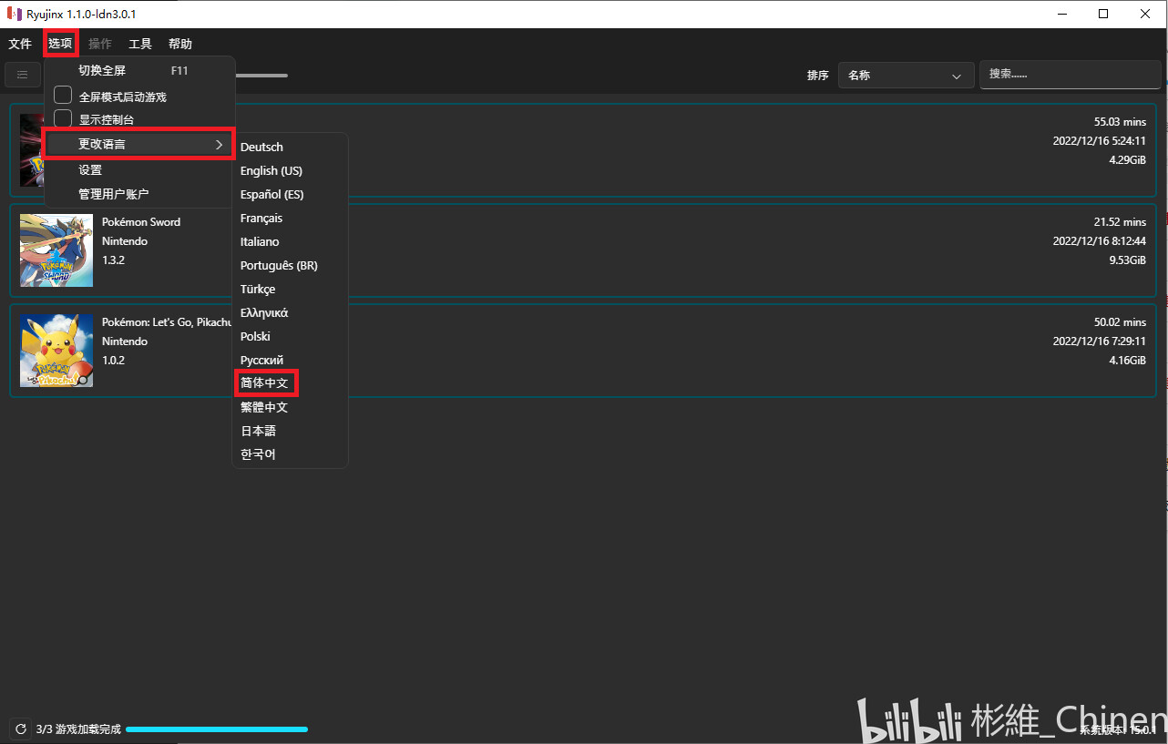The width and height of the screenshot is (1168, 744).
Task: Click Nintendo under Pokémon Sword
Action: [125, 241]
